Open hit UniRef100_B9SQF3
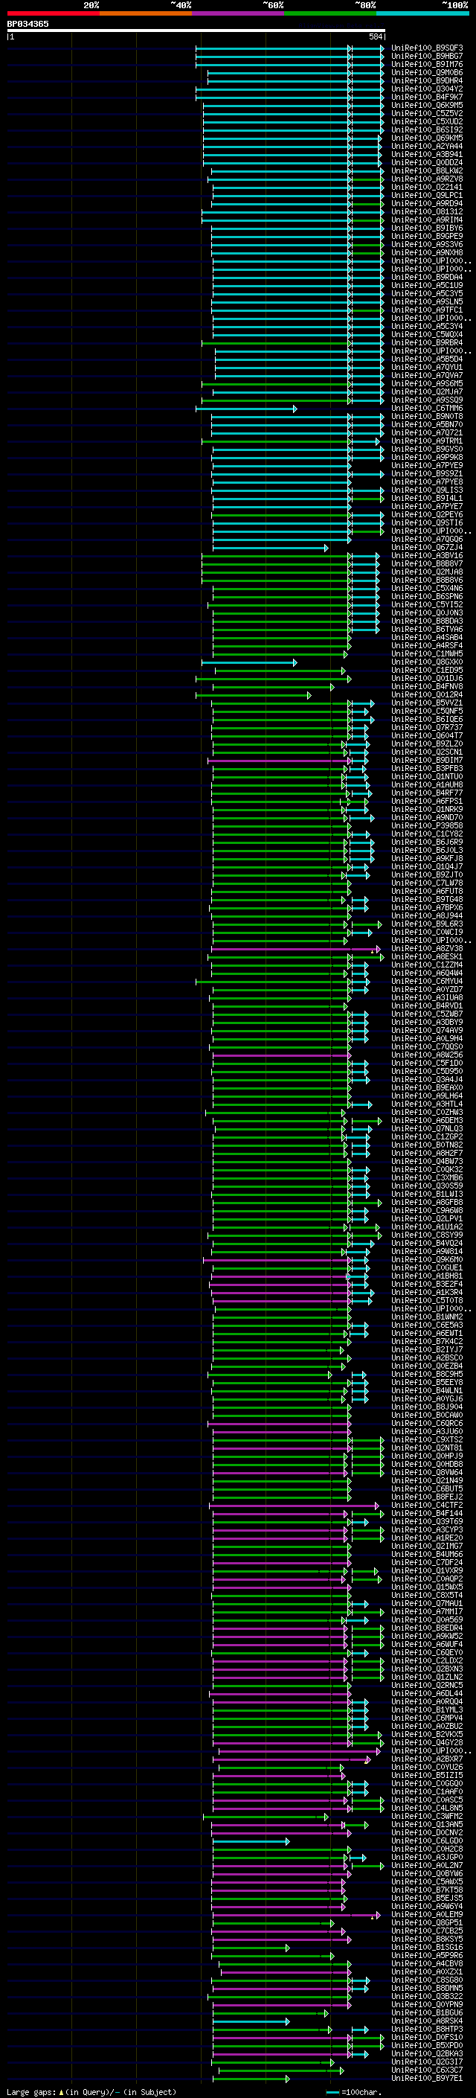Screen dimensions: 476x2098 [427, 48]
